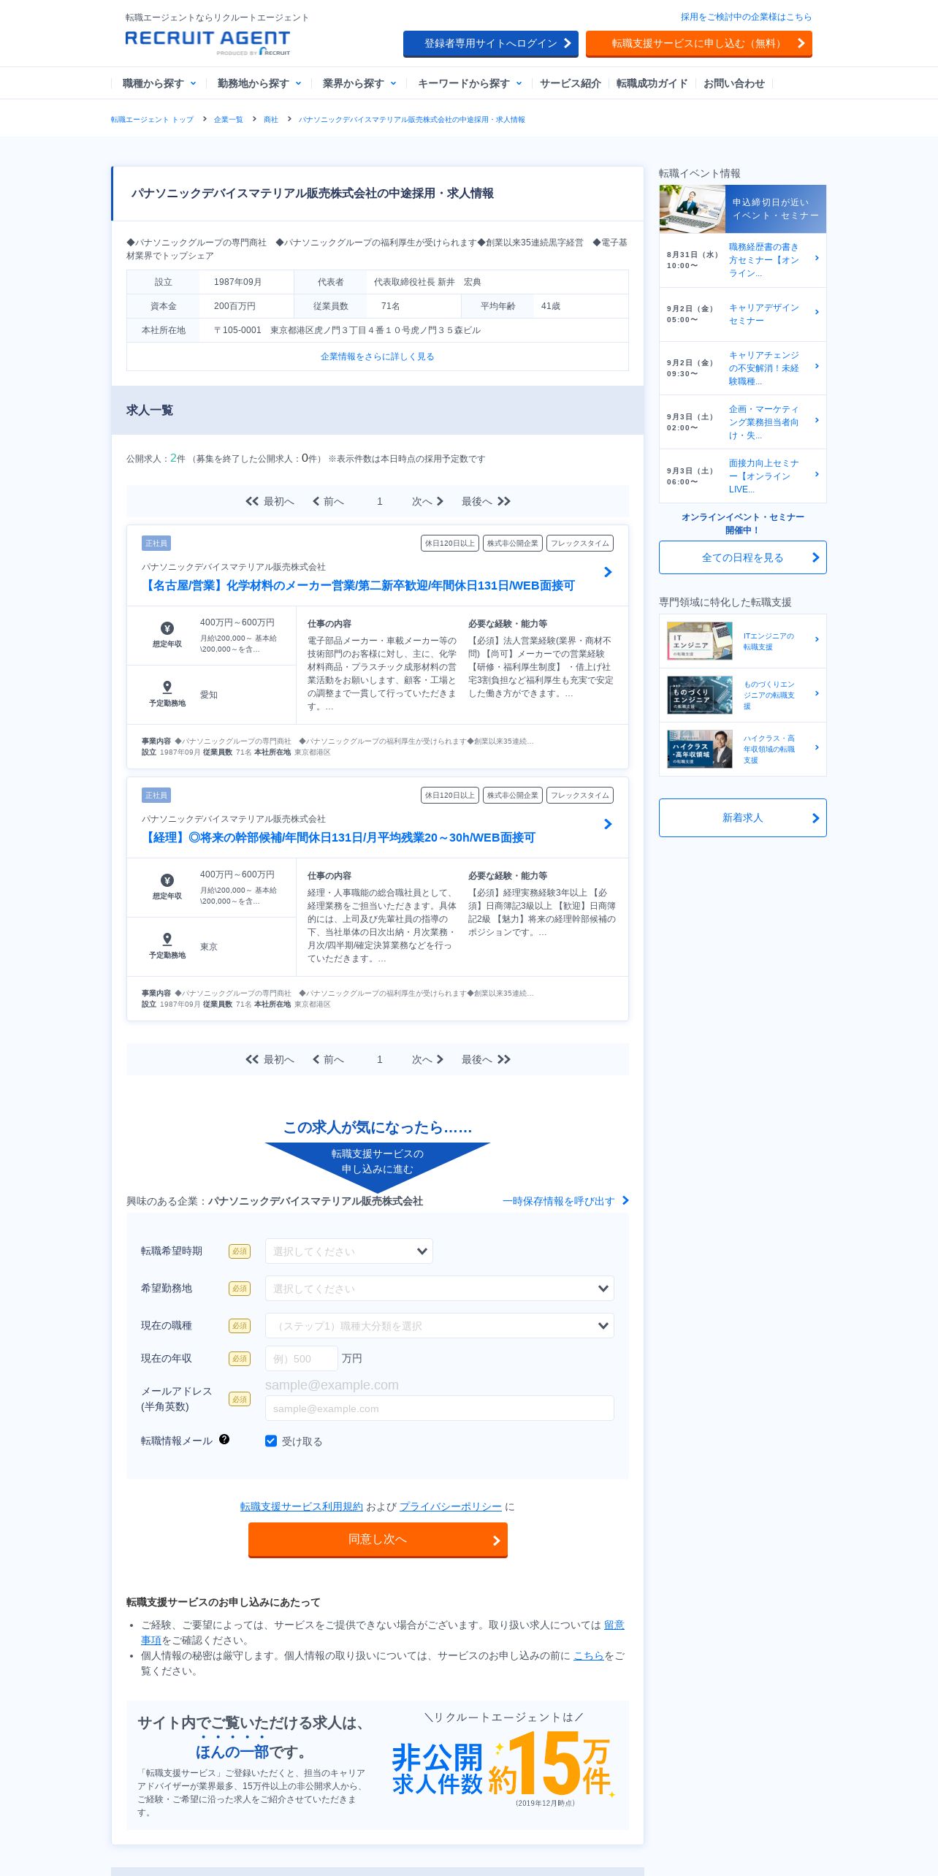Go to 企業一覧 breadcrumb
The image size is (938, 1876).
(229, 119)
